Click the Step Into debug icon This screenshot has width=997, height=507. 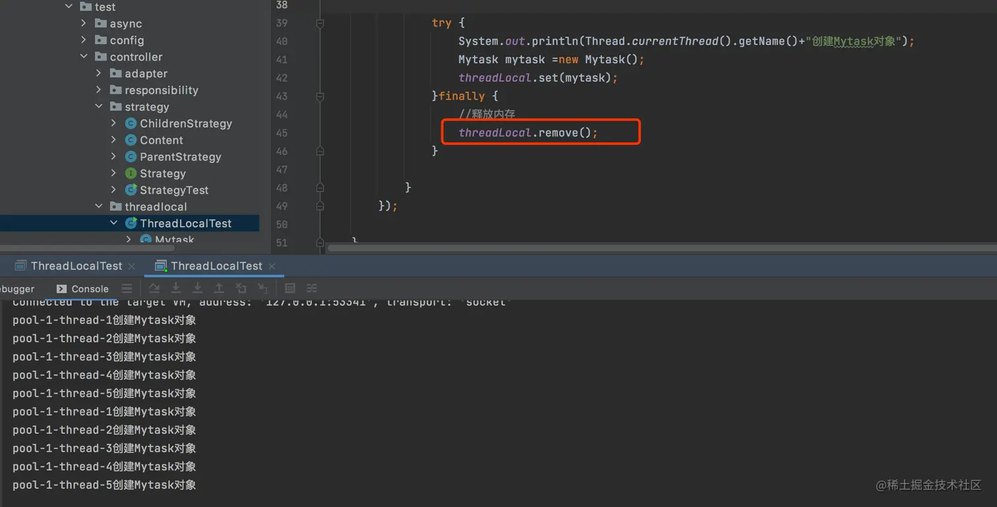(175, 288)
